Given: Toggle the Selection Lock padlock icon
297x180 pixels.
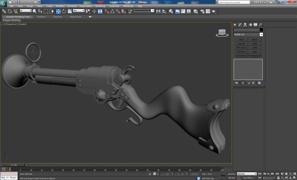Looking at the screenshot, I should 150,174.
